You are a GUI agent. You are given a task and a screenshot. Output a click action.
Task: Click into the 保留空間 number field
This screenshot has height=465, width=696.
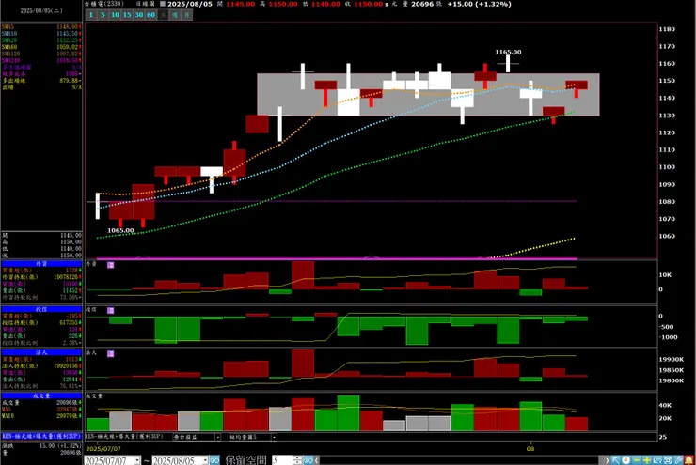tap(282, 460)
